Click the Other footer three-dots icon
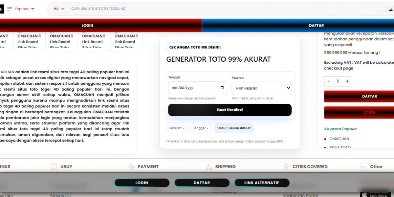The height and width of the screenshot is (197, 394). (x=363, y=167)
